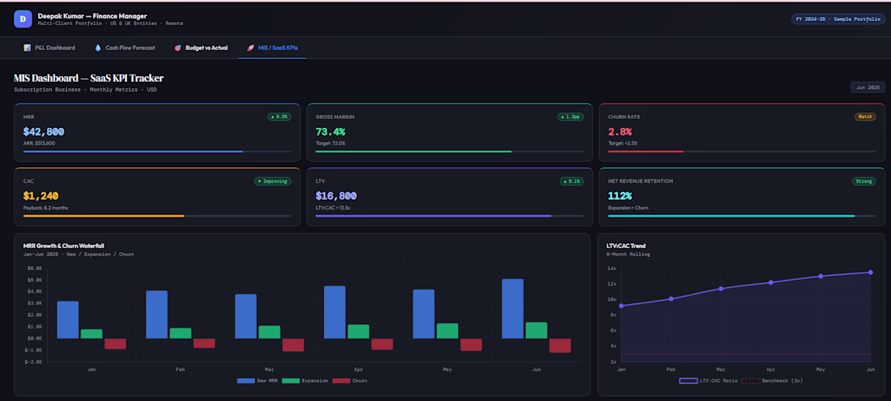Click the "Expansion > Churn" text
This screenshot has width=891, height=401.
tap(627, 208)
